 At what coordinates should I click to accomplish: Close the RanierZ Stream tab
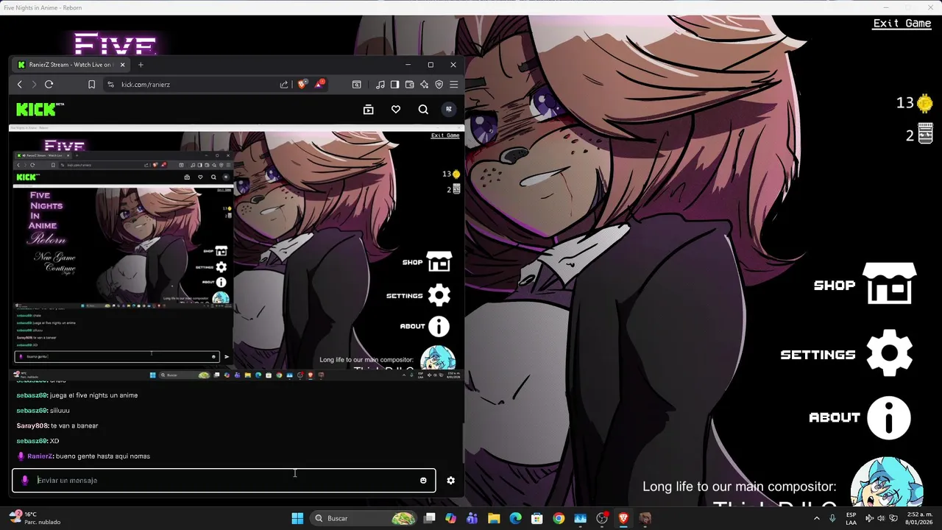pos(121,65)
